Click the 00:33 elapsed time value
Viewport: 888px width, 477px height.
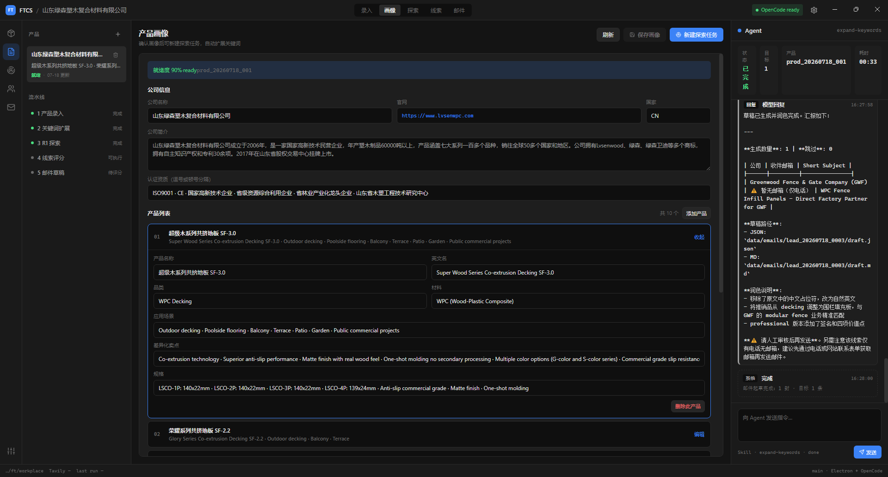pos(868,61)
